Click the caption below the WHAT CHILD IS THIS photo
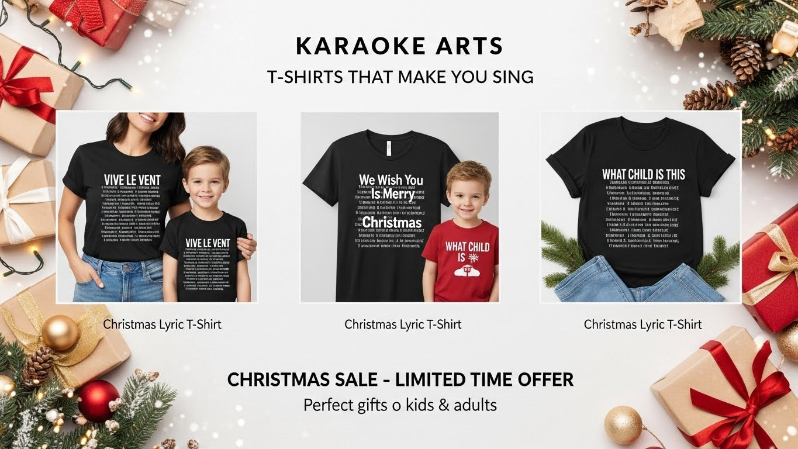This screenshot has height=449, width=798. pos(643,324)
